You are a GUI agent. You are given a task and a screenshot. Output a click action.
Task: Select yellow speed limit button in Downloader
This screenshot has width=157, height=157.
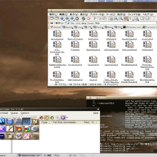click(x=47, y=118)
